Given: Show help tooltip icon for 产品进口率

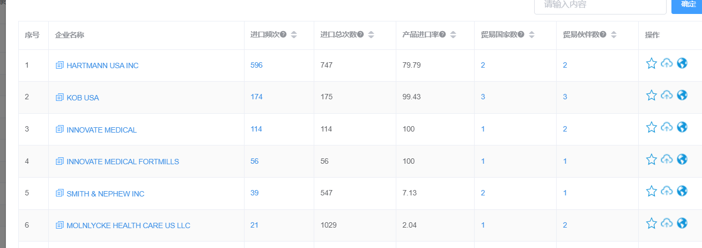Looking at the screenshot, I should pos(442,34).
